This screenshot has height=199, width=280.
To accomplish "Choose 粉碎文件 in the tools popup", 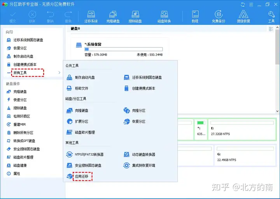I will pyautogui.click(x=77, y=88).
